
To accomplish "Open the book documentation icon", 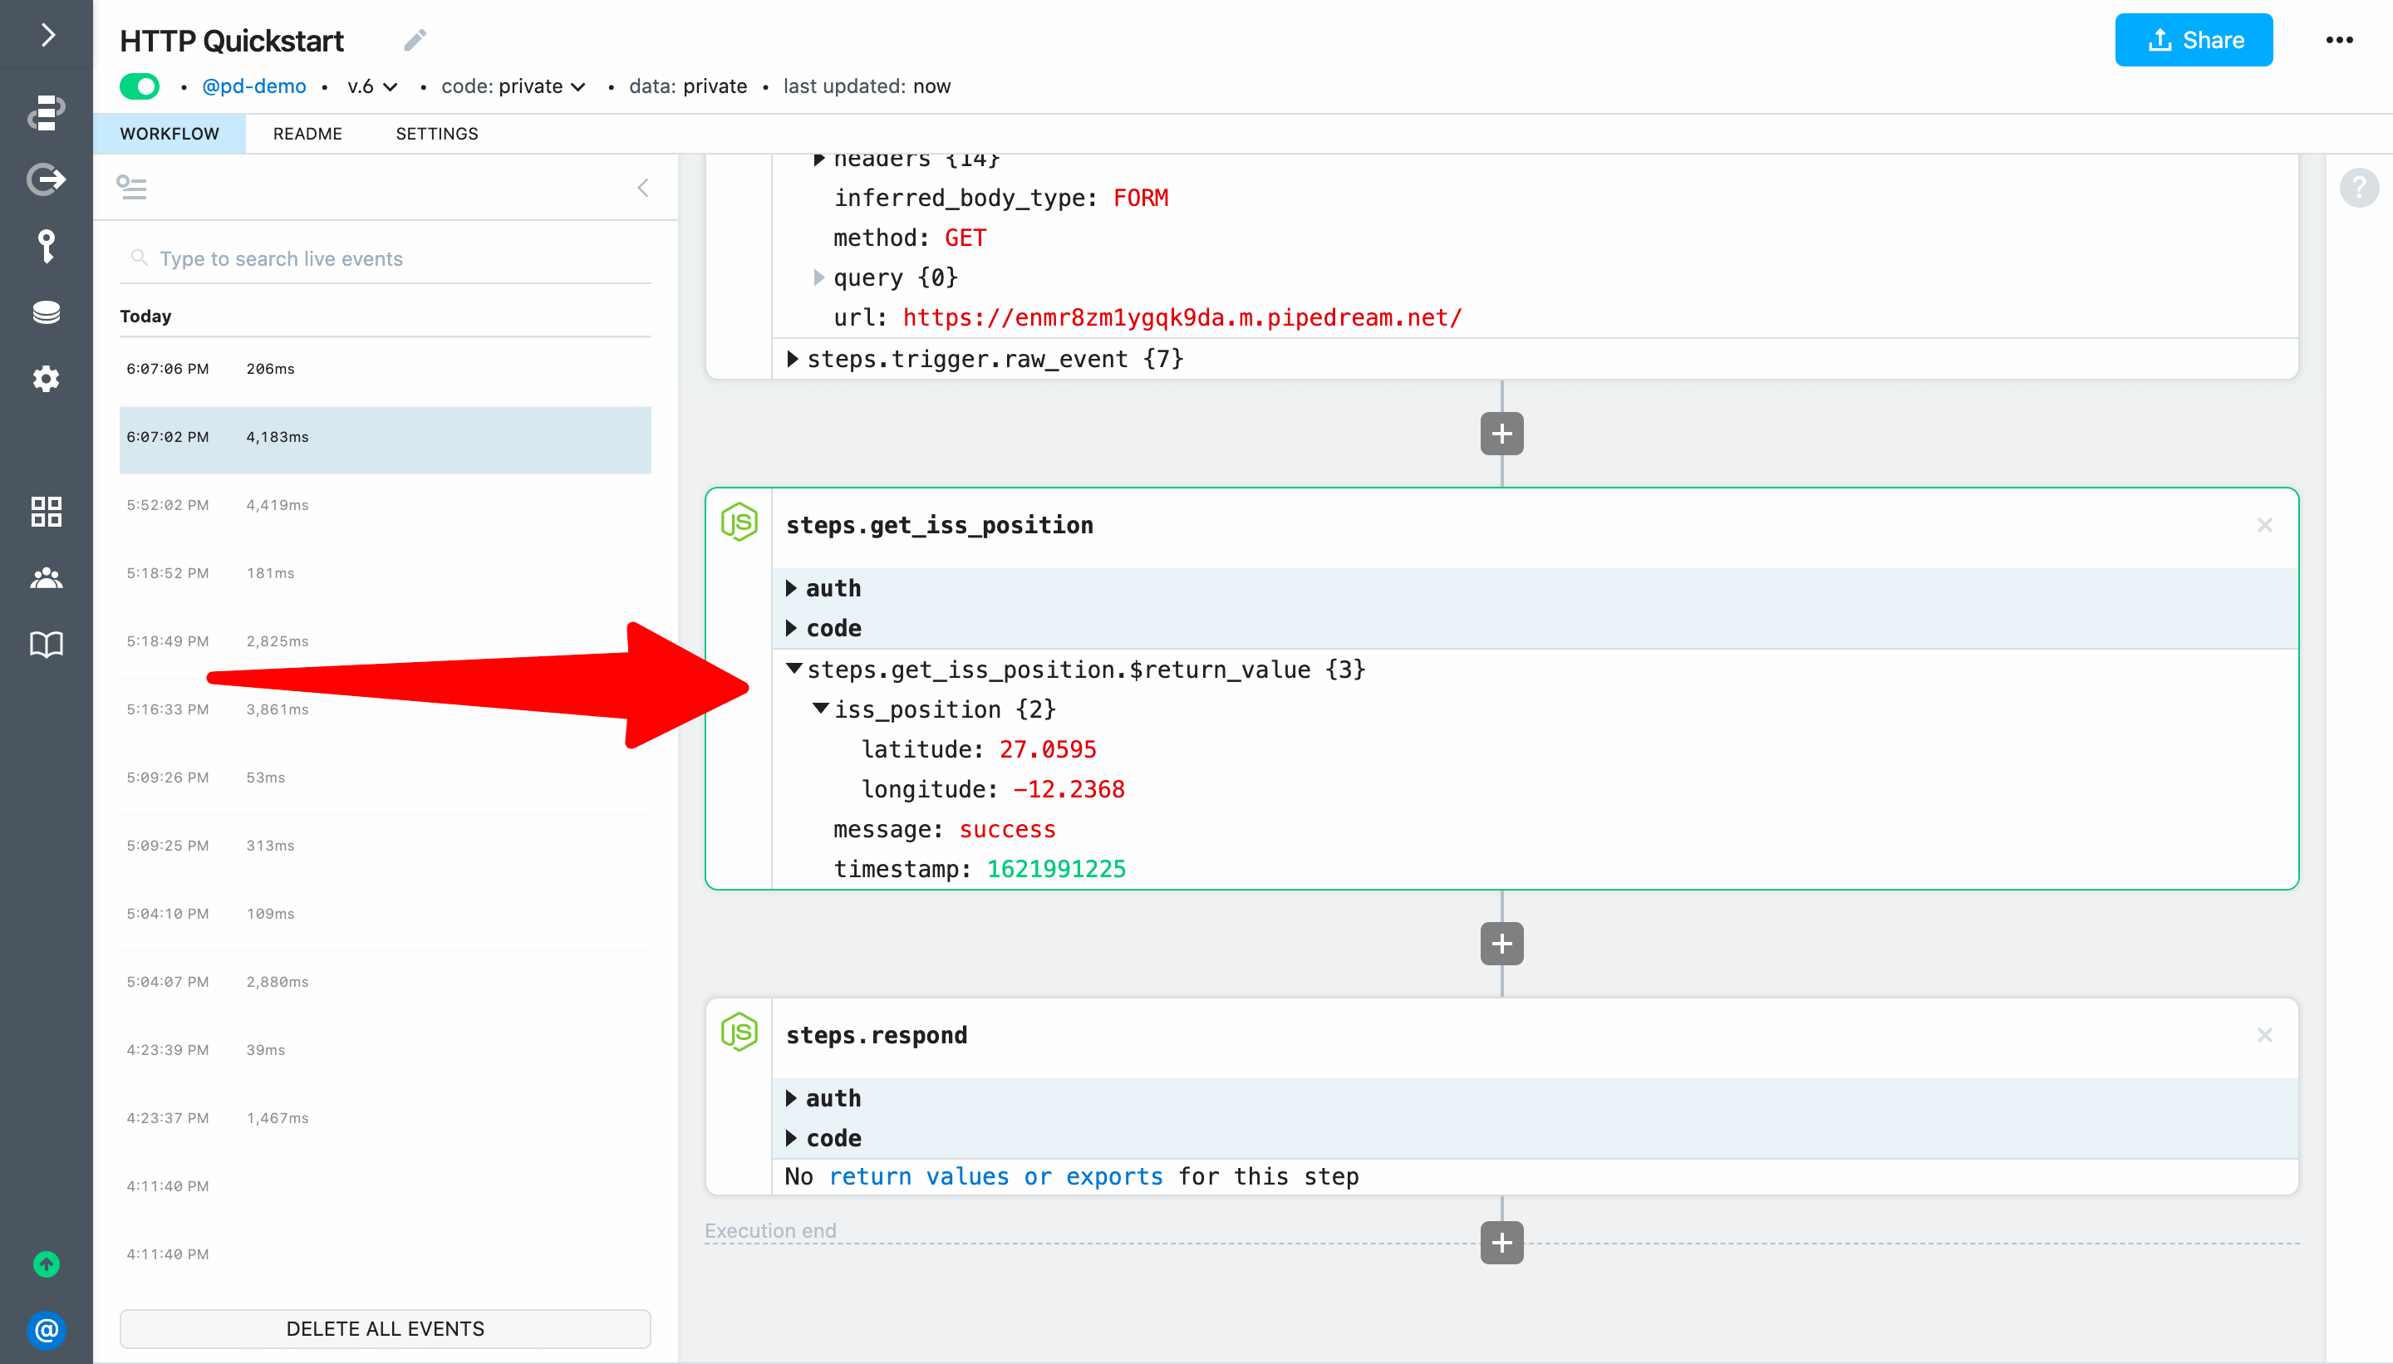I will coord(46,645).
